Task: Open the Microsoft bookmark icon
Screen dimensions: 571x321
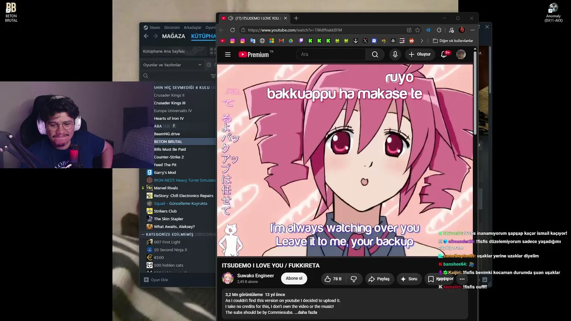Action: (271, 41)
